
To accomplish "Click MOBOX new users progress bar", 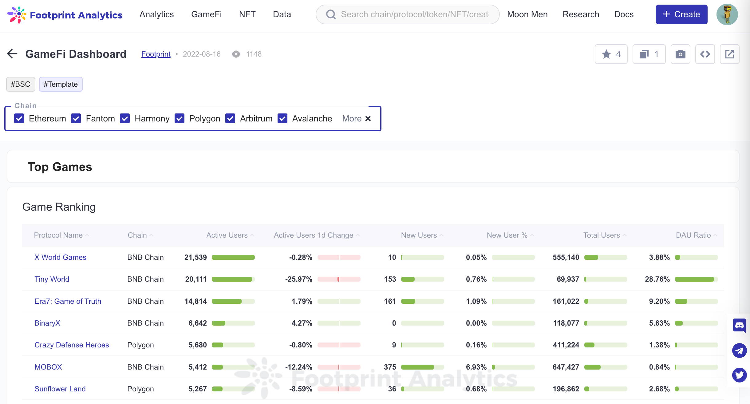I will (422, 367).
